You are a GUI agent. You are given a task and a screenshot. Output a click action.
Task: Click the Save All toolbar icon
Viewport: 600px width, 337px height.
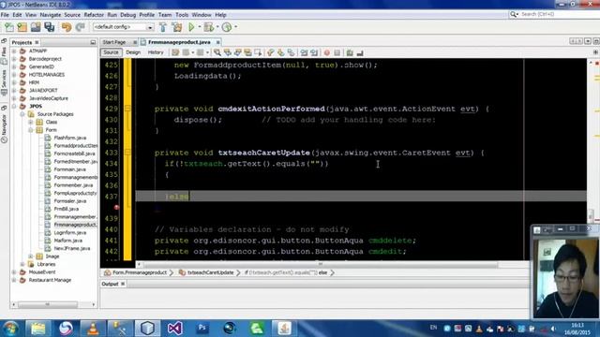[50, 27]
